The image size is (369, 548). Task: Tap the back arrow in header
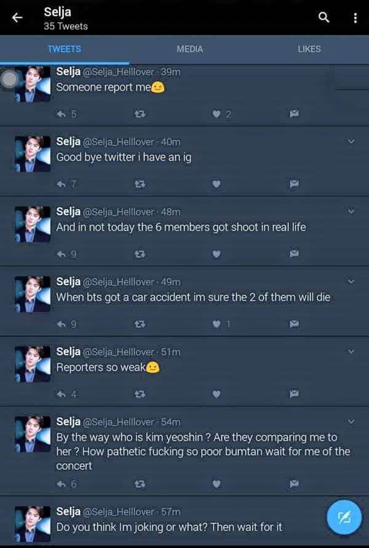[17, 17]
